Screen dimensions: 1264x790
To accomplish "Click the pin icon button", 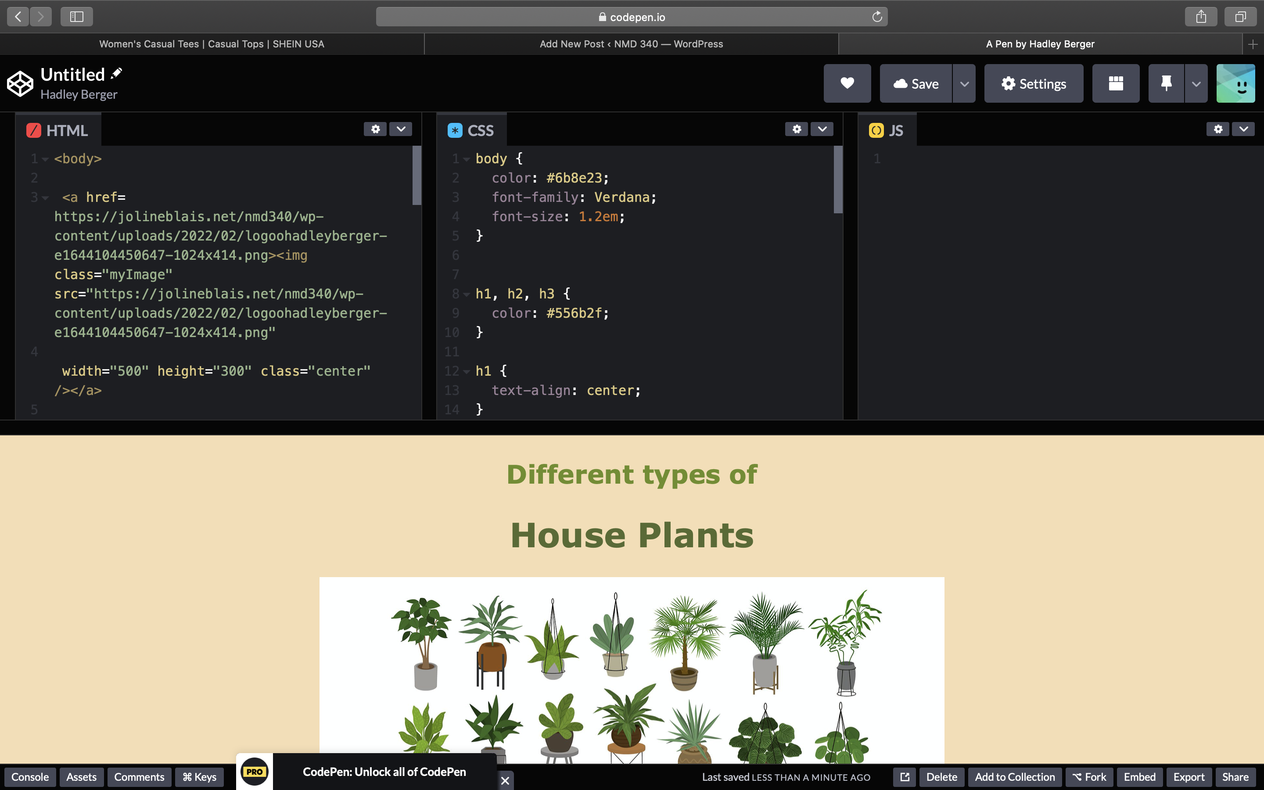I will (x=1166, y=83).
